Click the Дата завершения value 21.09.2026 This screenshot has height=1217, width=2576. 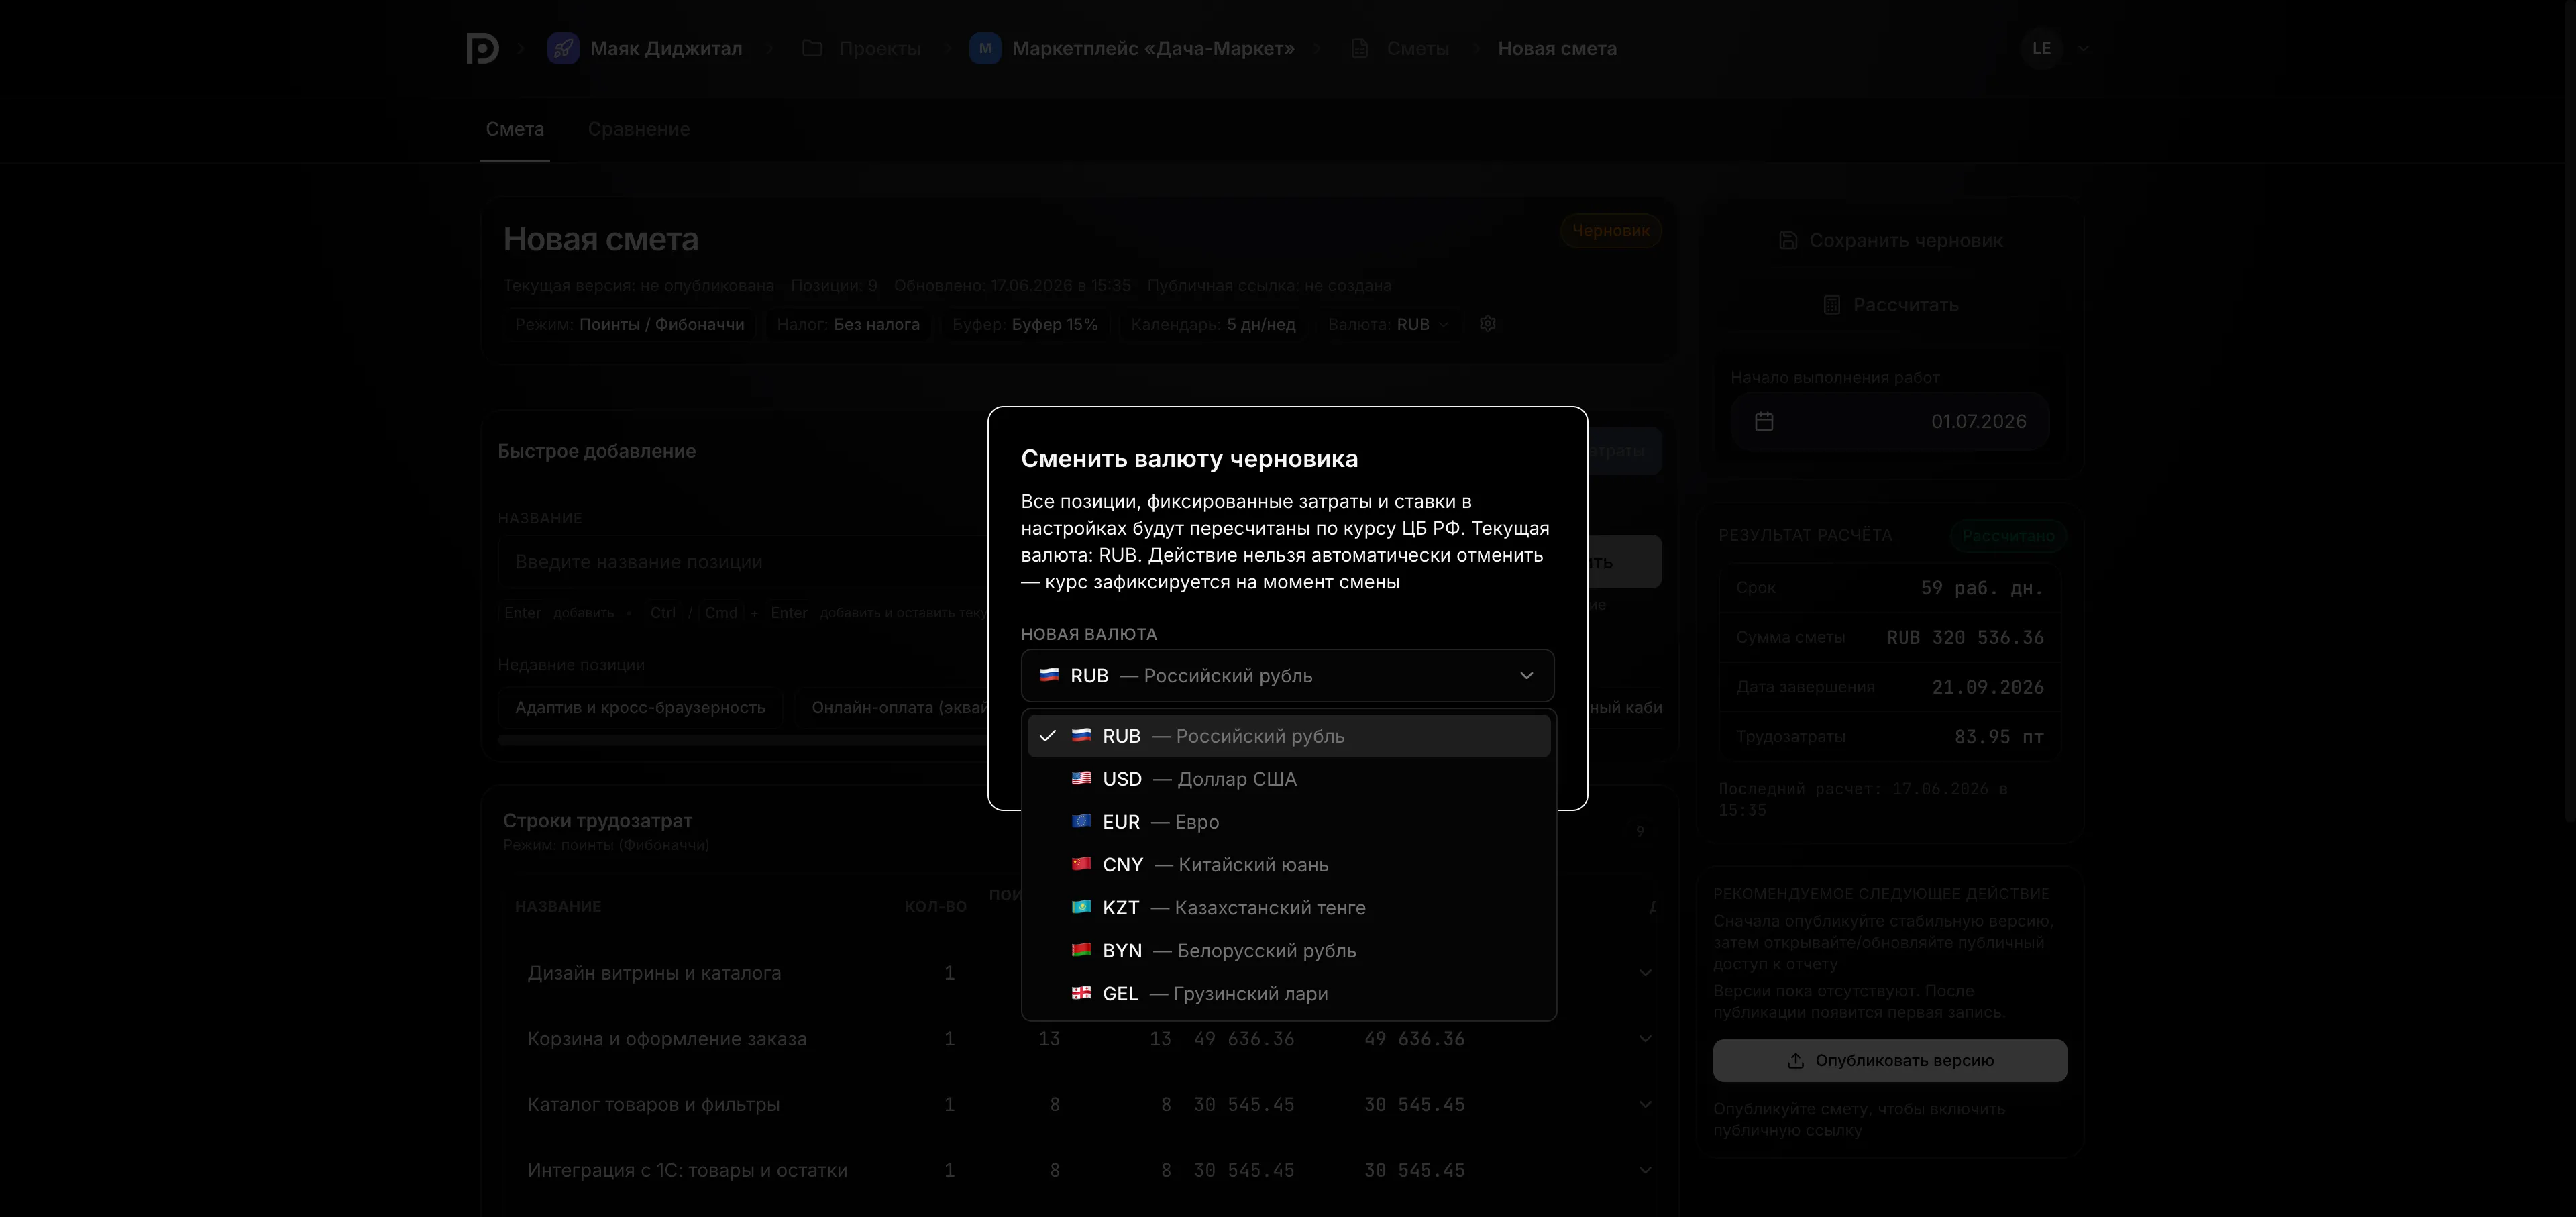tap(1988, 688)
